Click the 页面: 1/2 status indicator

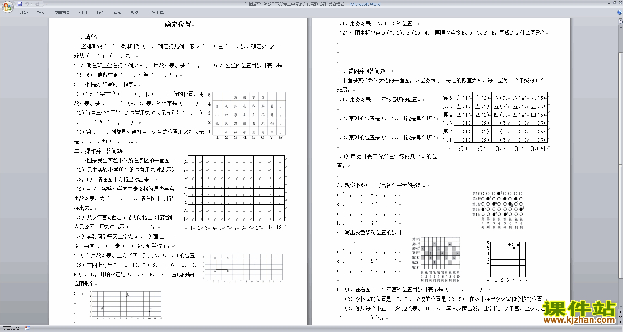(11, 328)
